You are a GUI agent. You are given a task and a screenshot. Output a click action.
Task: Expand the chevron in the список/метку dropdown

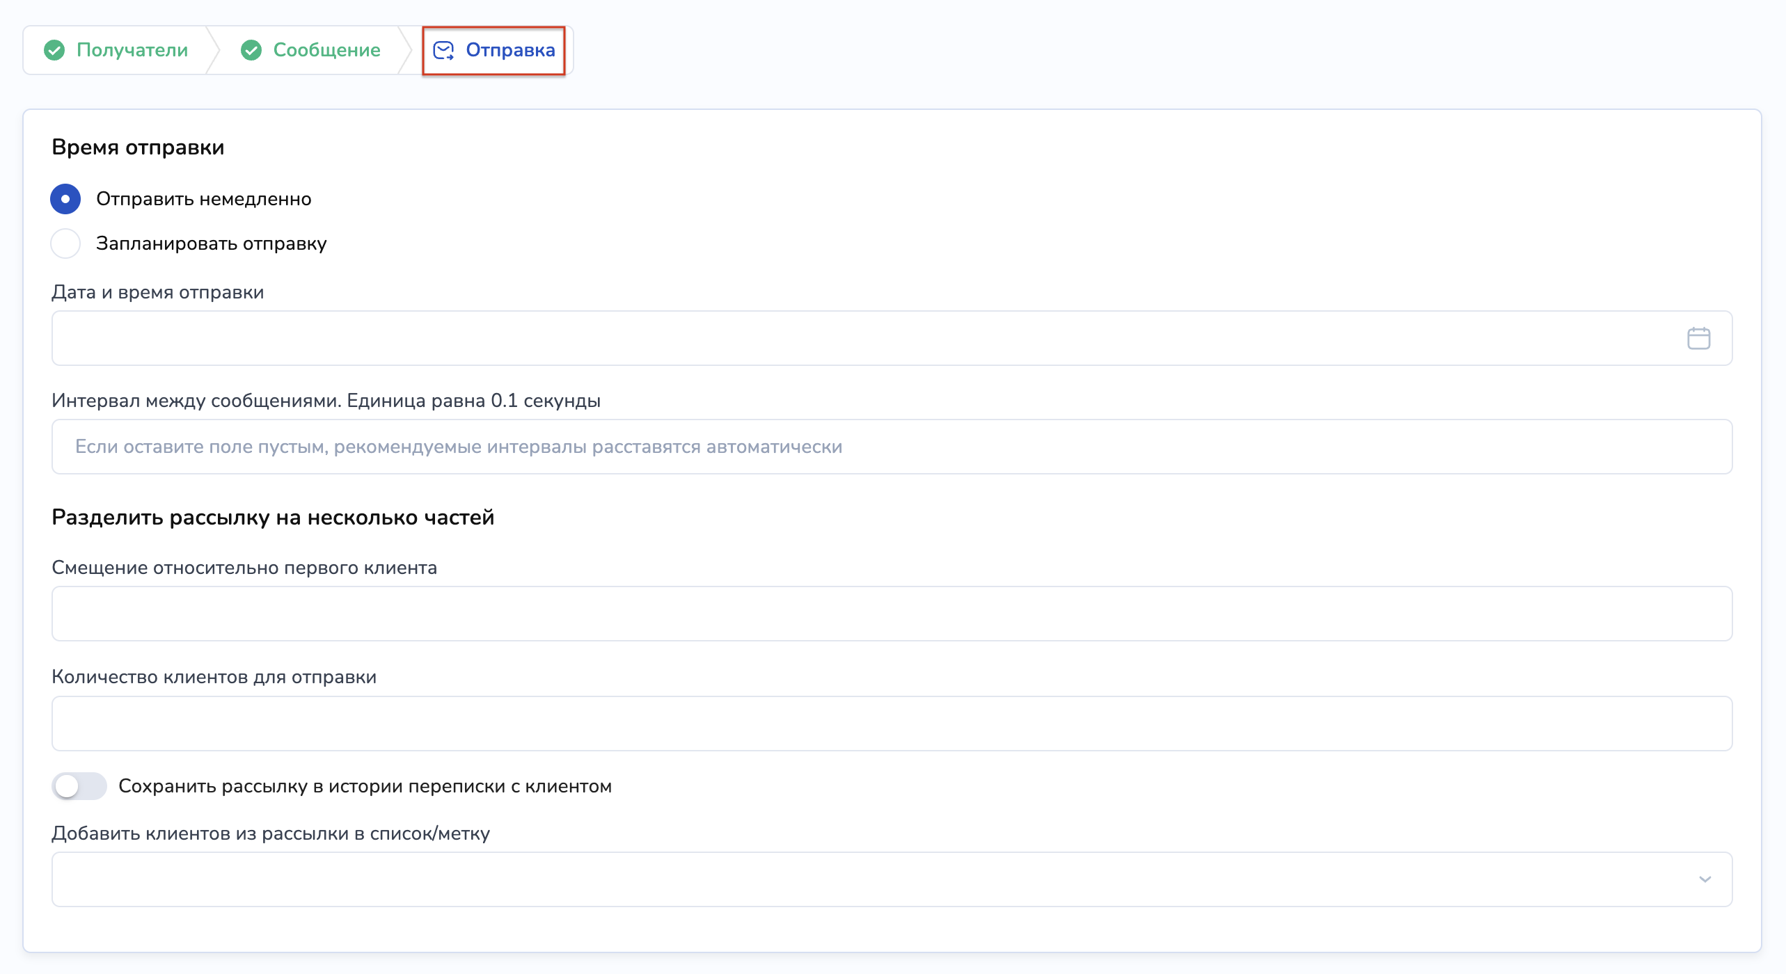coord(1705,879)
